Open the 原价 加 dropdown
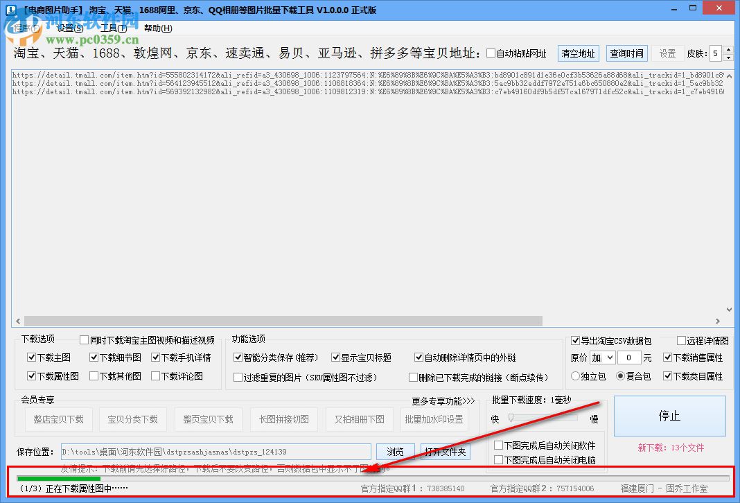 click(x=603, y=358)
